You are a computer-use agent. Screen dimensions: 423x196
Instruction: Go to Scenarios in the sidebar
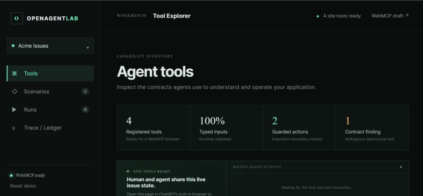(x=50, y=92)
